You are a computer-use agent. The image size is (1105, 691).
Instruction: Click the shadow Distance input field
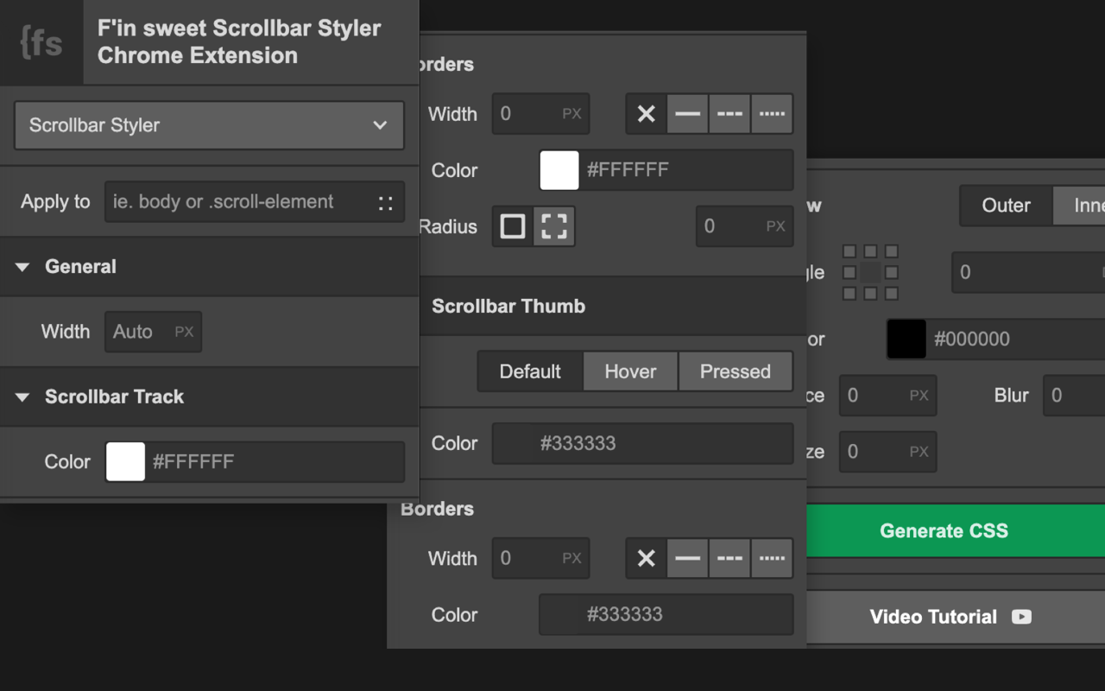click(x=887, y=396)
